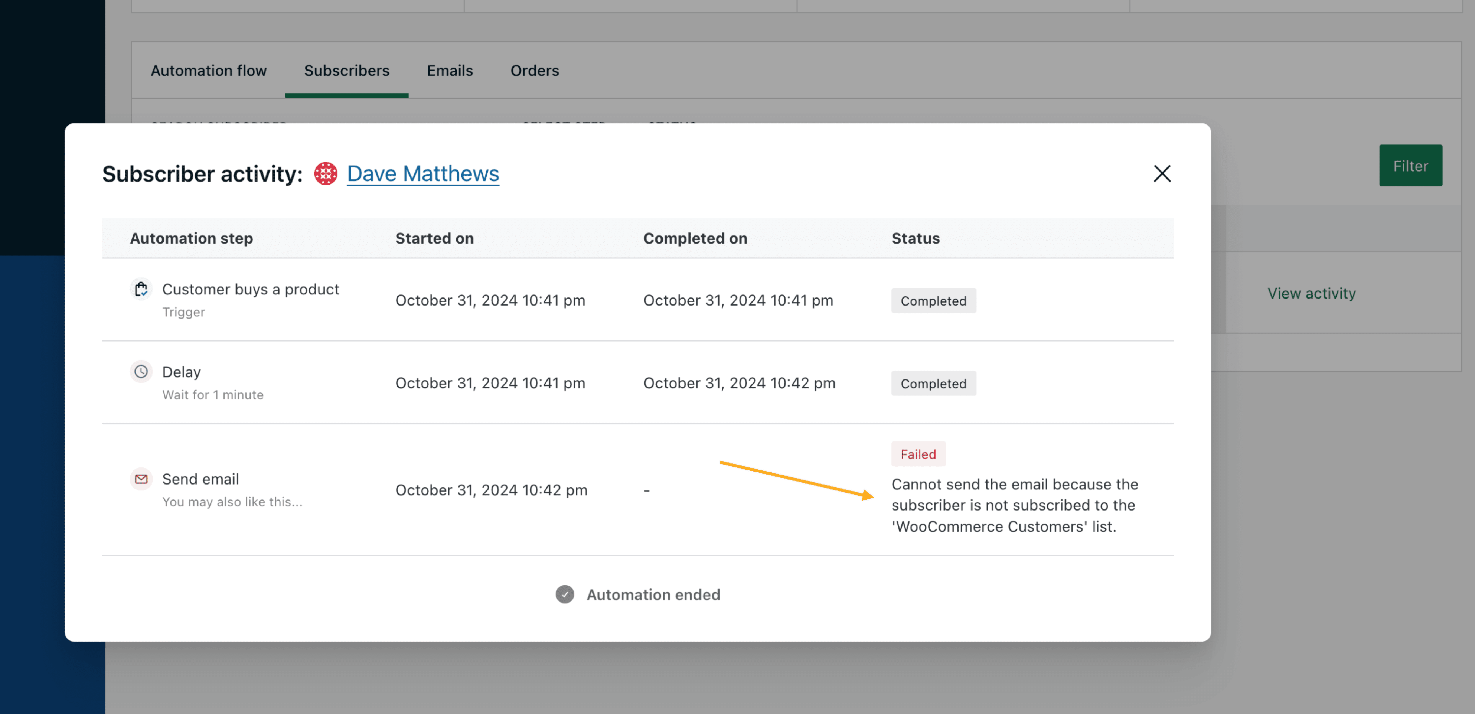Click the Send email envelope icon
The image size is (1475, 714).
141,479
